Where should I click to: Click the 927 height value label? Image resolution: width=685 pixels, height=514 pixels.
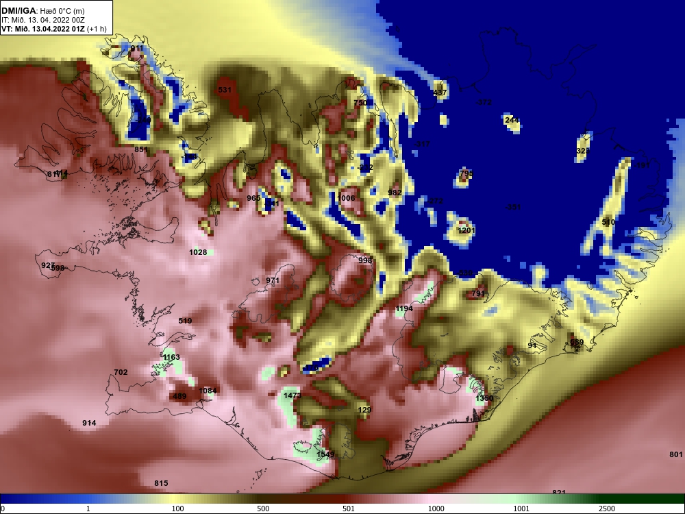point(47,265)
